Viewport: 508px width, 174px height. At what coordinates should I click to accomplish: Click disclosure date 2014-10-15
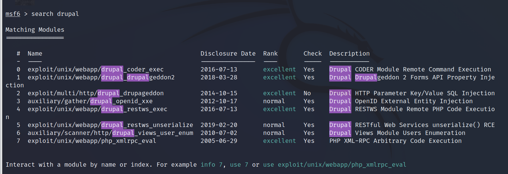pos(219,93)
